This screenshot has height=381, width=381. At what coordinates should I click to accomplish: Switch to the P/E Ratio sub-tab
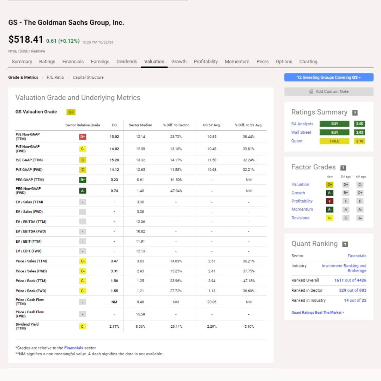tap(55, 78)
